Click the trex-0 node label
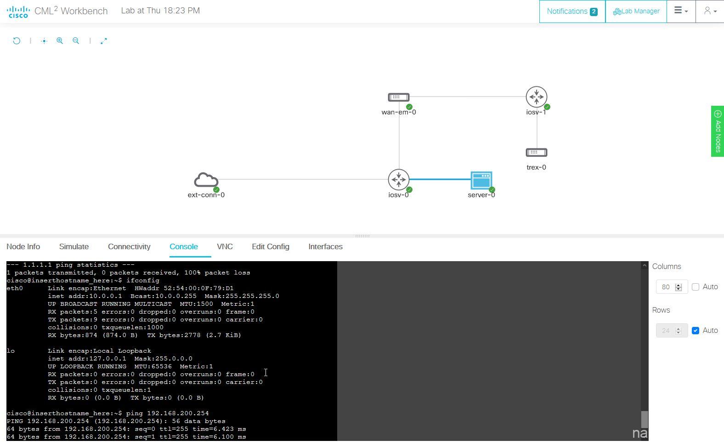 [x=537, y=167]
